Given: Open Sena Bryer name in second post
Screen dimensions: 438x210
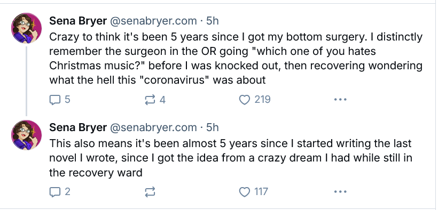Looking at the screenshot, I should coord(78,127).
